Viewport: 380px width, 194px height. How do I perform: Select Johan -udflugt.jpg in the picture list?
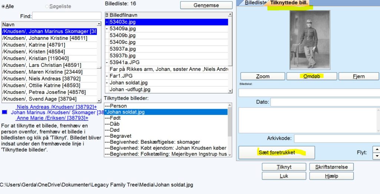pyautogui.click(x=167, y=89)
